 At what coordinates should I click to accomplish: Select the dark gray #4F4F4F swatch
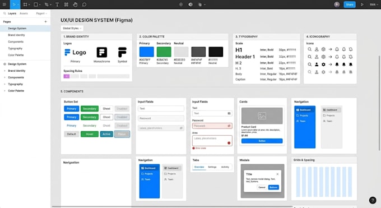tap(198, 52)
